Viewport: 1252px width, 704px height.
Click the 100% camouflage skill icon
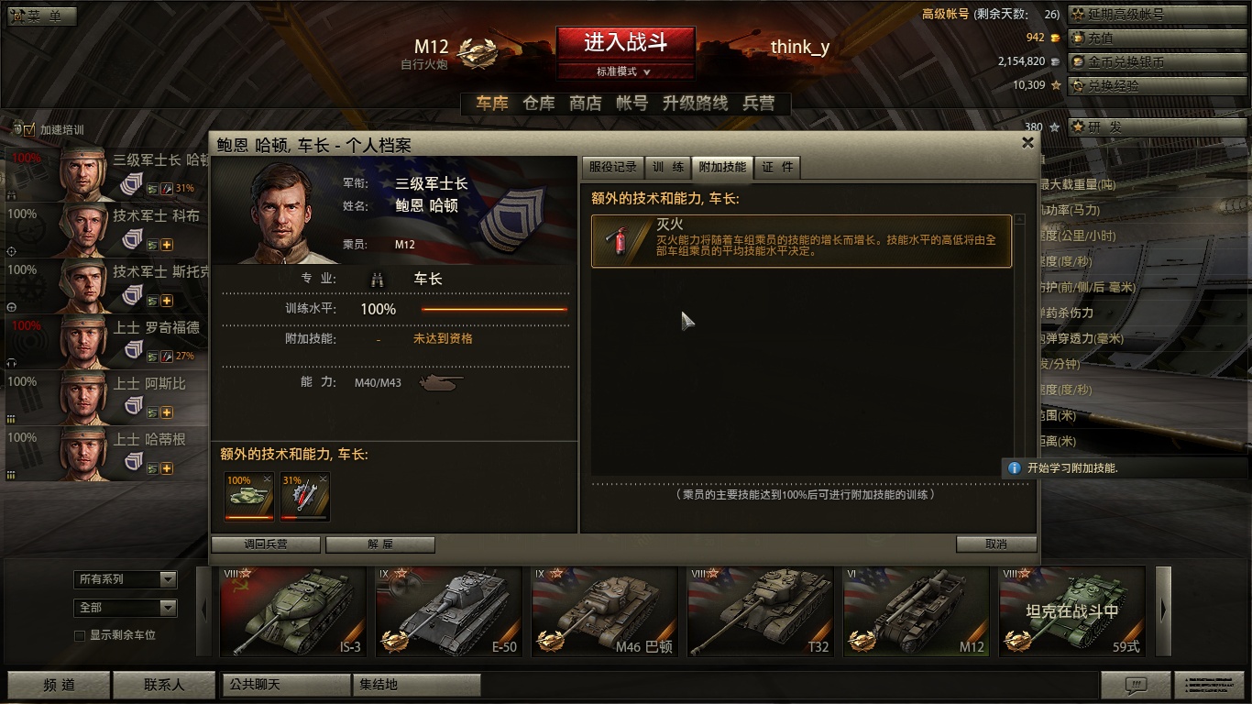pos(249,497)
